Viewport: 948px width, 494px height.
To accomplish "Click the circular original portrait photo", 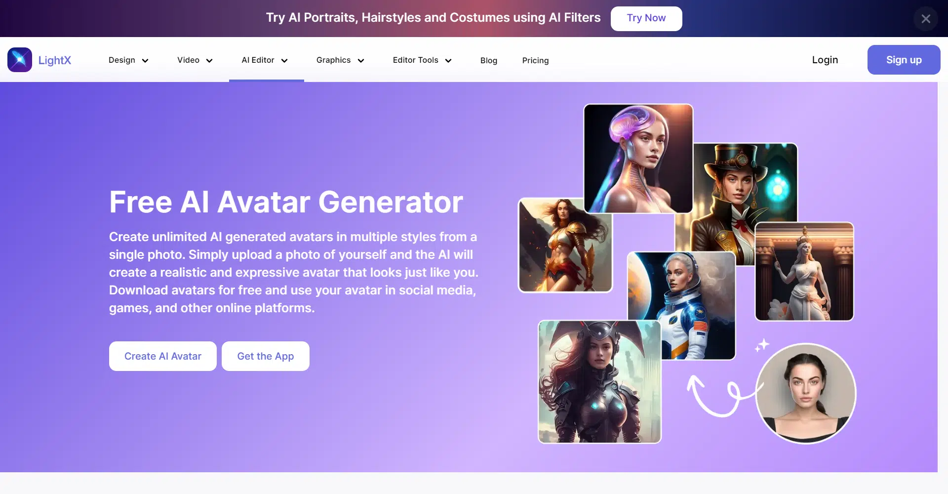I will (x=806, y=393).
